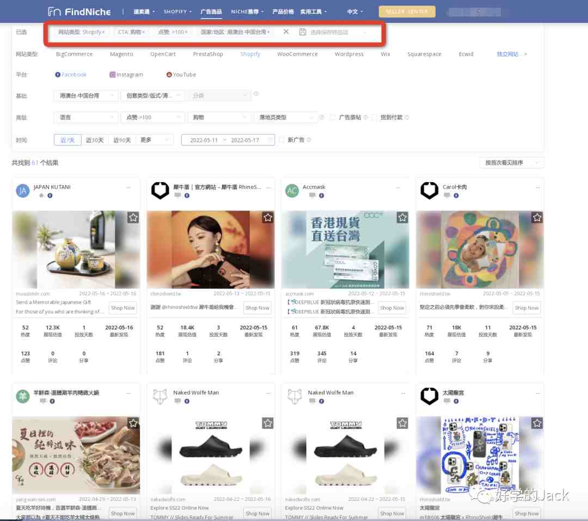
Task: Clear all selected filters with the X icon
Action: tap(286, 32)
